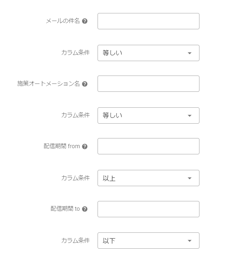Expand the 等しい dropdown below 施策オートメーション名

click(x=148, y=116)
